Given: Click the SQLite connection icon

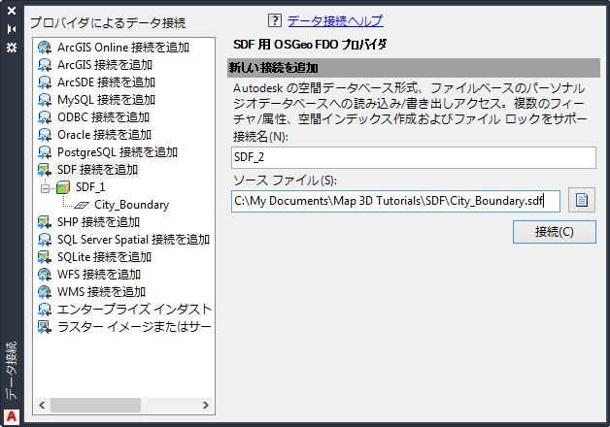Looking at the screenshot, I should (x=45, y=257).
